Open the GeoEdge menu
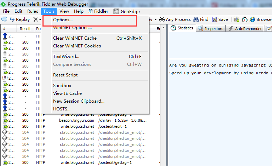This screenshot has height=166, width=274. pyautogui.click(x=126, y=12)
